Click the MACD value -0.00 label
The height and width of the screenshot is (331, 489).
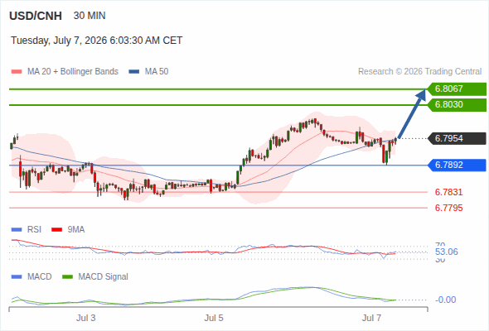pyautogui.click(x=446, y=300)
